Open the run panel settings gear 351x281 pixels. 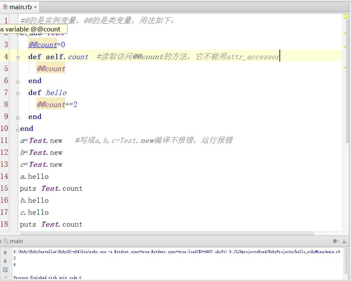(336, 241)
